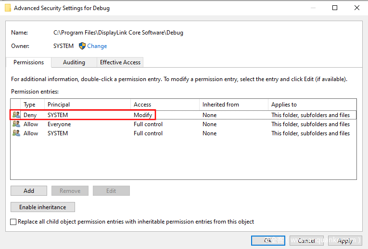This screenshot has width=368, height=249.
Task: Switch to the Auditing tab
Action: pyautogui.click(x=74, y=62)
